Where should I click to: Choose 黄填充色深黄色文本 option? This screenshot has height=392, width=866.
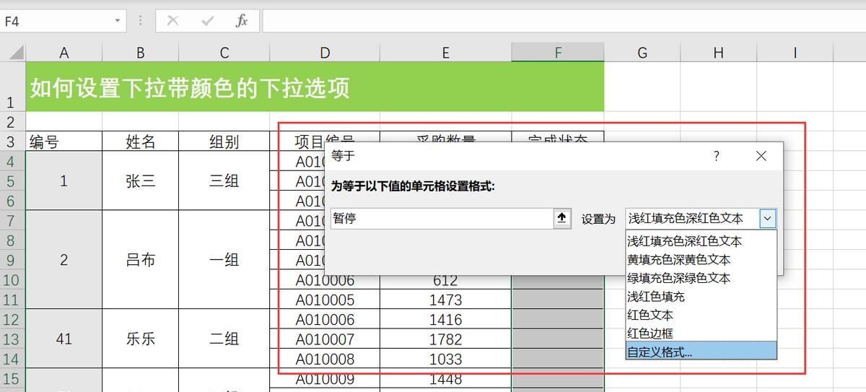point(701,259)
